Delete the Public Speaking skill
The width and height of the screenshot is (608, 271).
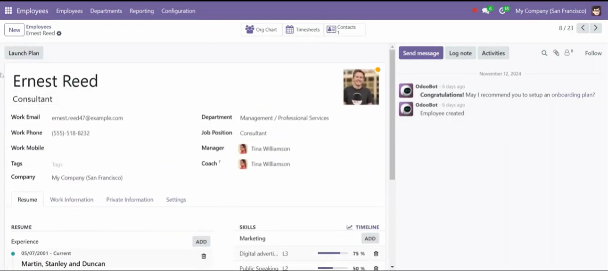[x=376, y=268]
